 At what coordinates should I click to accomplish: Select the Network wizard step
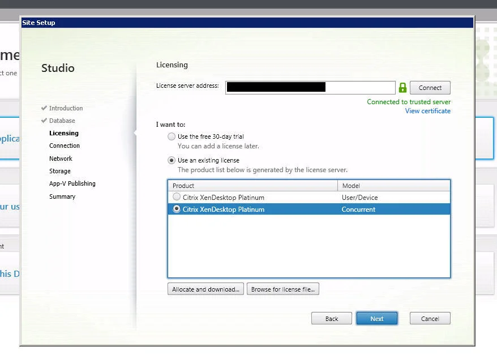61,159
